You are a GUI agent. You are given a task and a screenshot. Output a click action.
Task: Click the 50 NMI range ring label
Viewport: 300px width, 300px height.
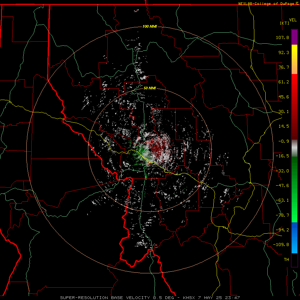(x=150, y=88)
